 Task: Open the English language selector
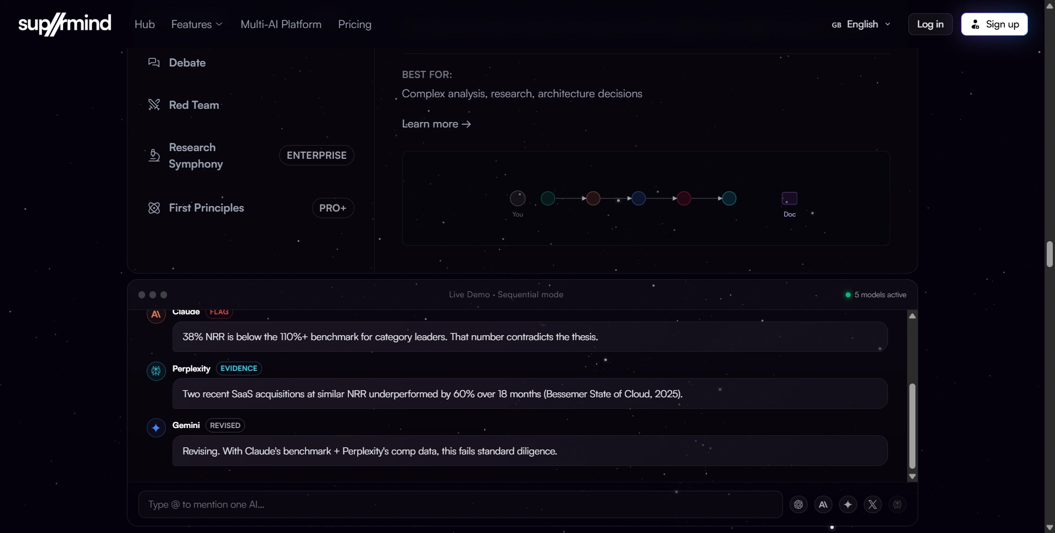tap(861, 24)
